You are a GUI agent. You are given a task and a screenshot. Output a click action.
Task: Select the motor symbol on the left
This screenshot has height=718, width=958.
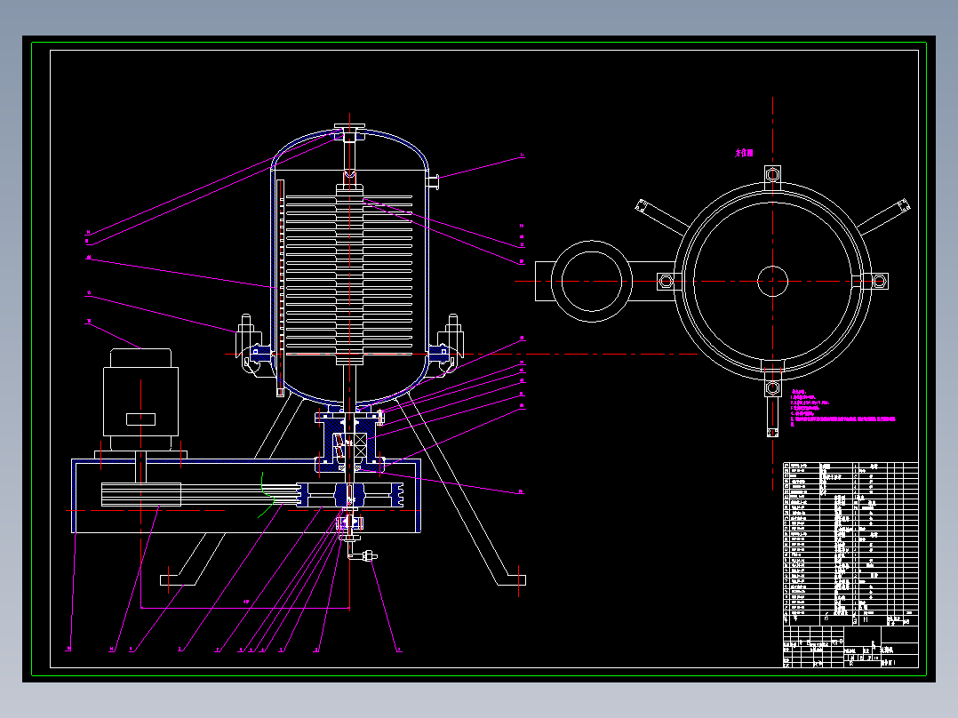[x=140, y=400]
